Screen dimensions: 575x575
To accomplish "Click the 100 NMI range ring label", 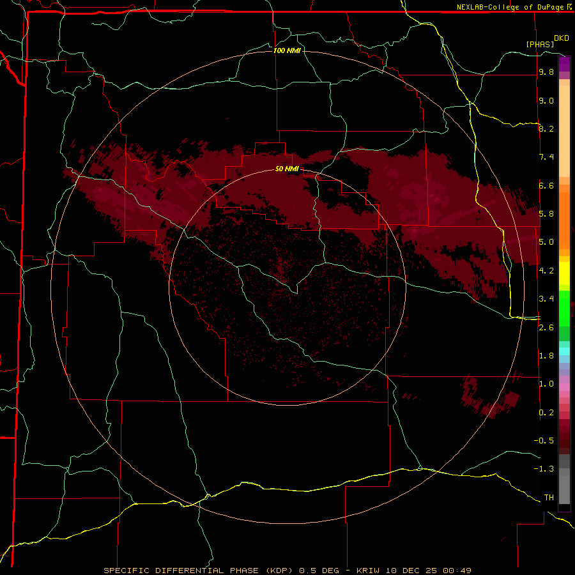I will click(x=287, y=50).
